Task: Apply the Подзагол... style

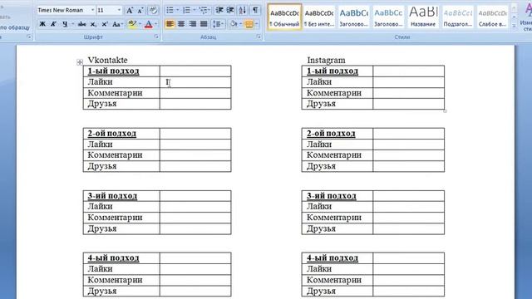Action: [x=458, y=17]
